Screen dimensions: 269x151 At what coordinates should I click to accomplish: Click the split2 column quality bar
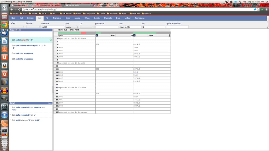coord(77,33)
